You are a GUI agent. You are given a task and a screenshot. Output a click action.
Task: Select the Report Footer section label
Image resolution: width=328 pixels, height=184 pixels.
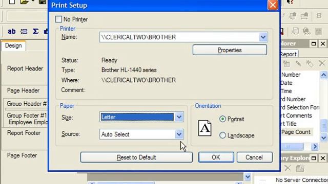[24, 133]
